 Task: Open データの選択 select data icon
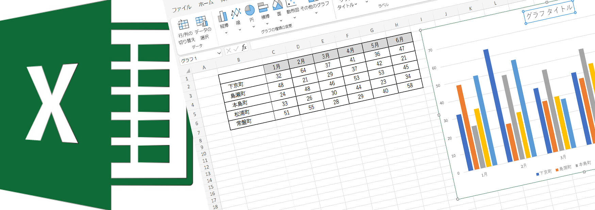tap(201, 21)
